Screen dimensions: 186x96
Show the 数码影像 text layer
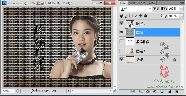click(x=121, y=42)
